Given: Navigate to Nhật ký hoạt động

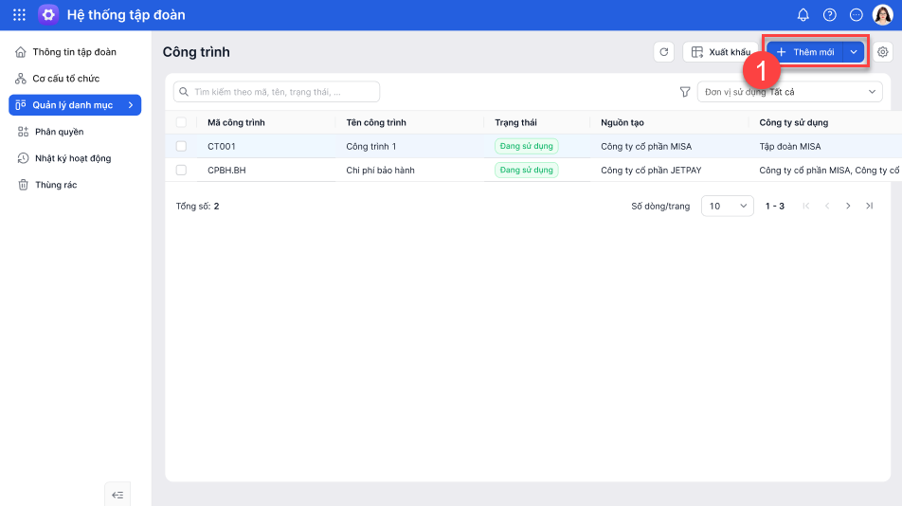Looking at the screenshot, I should [x=72, y=158].
